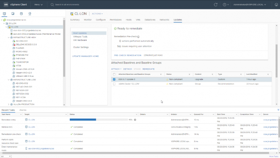Switch to the Configure tab
Viewport: 280px width, 158px height.
point(101,20)
